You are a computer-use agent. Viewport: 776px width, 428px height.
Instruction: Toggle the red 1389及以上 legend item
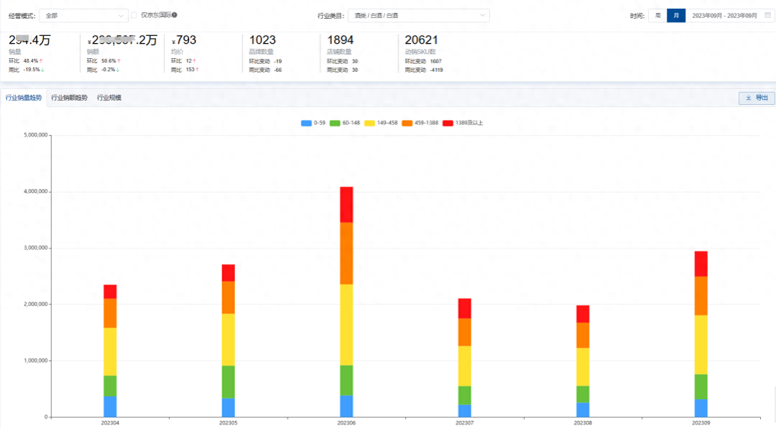[x=463, y=124]
